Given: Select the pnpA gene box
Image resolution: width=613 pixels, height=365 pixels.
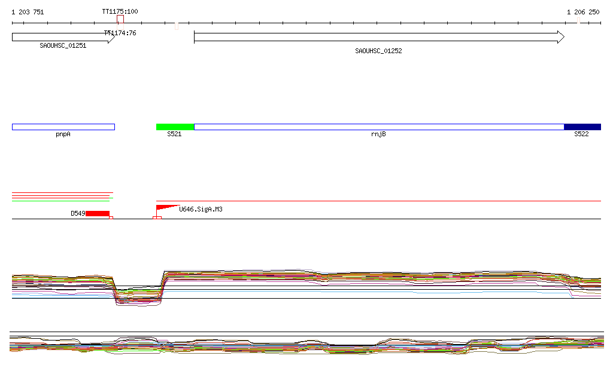Looking at the screenshot, I should [63, 127].
